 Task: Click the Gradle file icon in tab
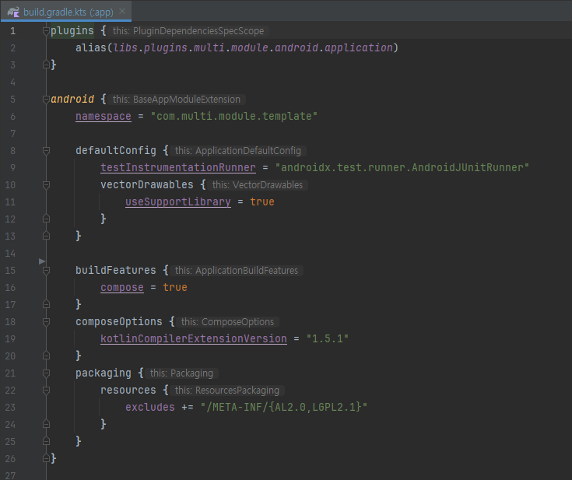click(x=13, y=12)
